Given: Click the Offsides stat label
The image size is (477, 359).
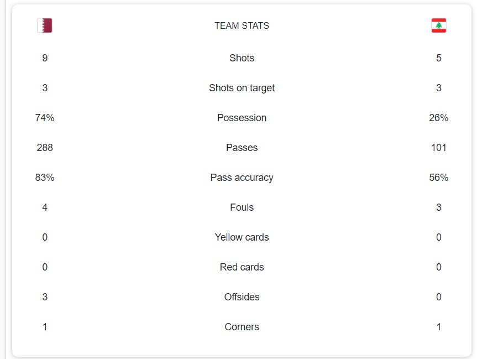Looking at the screenshot, I should point(242,297).
